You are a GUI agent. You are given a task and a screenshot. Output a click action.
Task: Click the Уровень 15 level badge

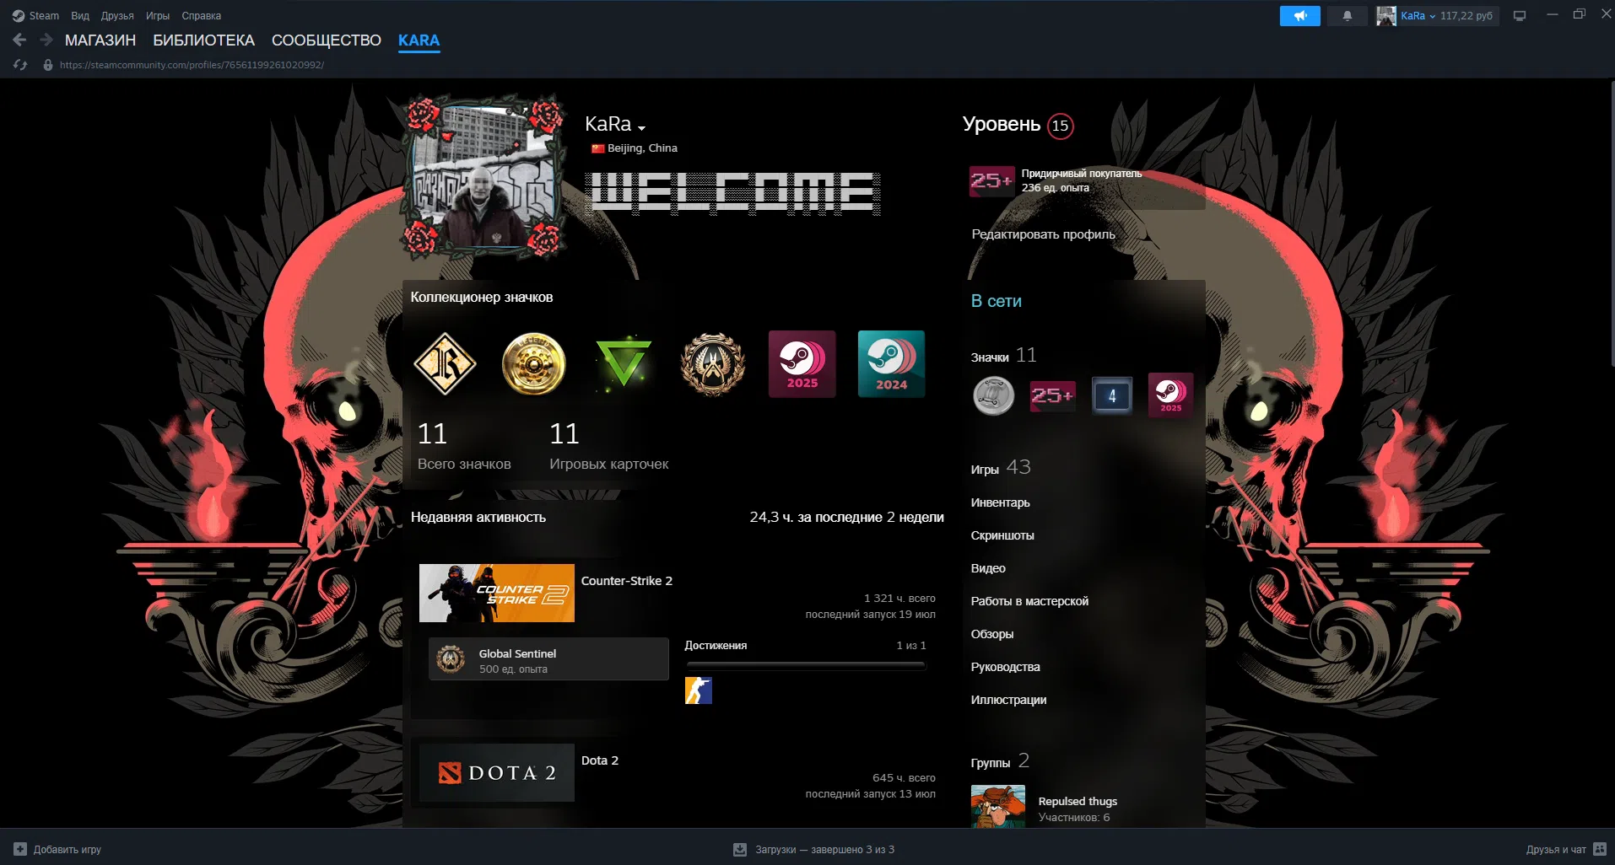click(1061, 126)
